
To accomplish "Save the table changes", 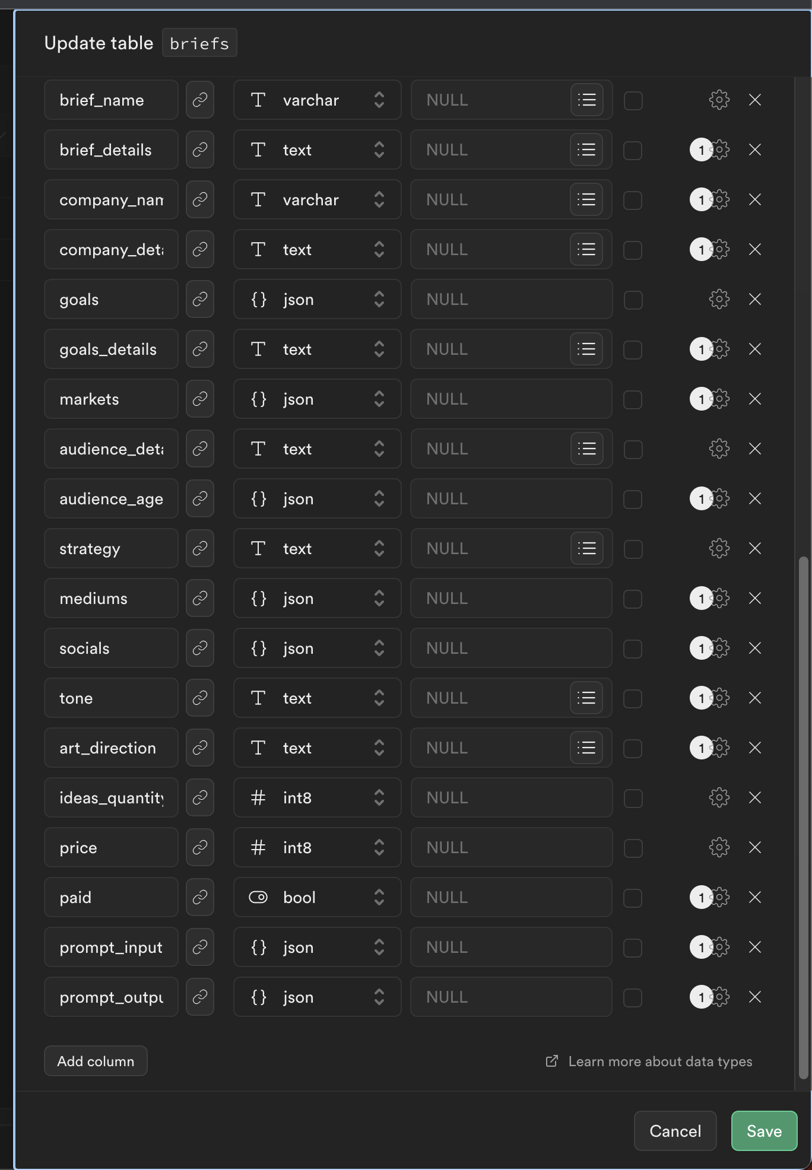I will pyautogui.click(x=764, y=1131).
